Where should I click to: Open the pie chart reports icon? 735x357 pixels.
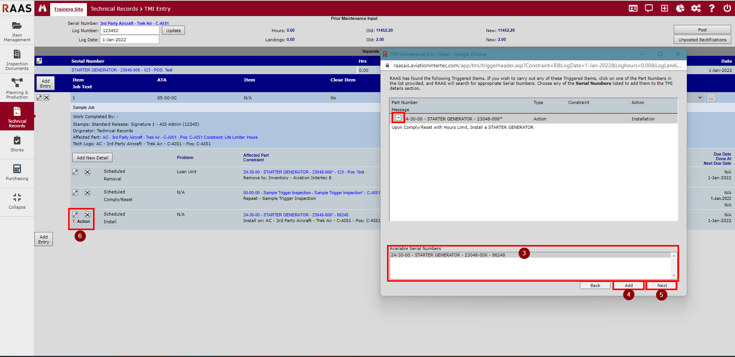pyautogui.click(x=680, y=8)
